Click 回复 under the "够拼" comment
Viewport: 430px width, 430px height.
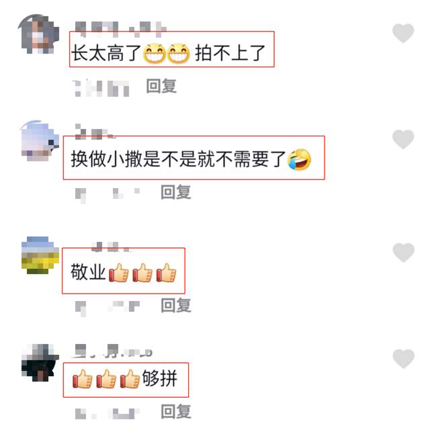pos(176,411)
